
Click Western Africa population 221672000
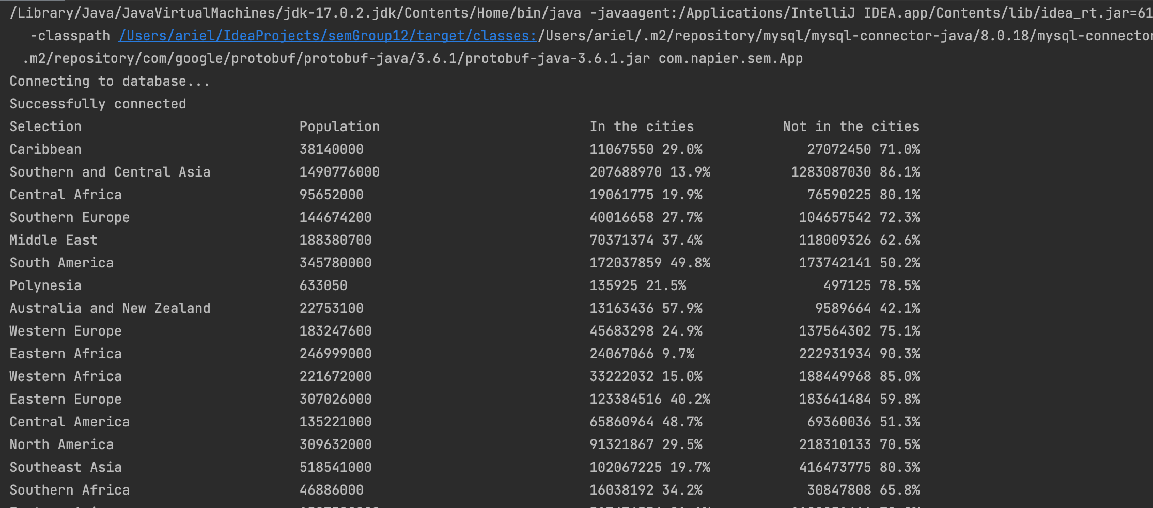pyautogui.click(x=336, y=376)
